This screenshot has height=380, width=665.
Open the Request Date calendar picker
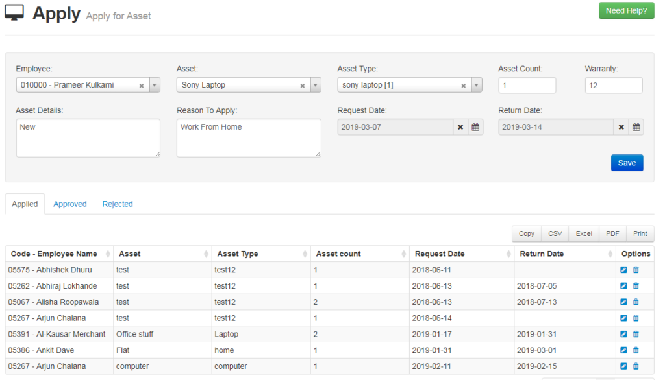click(475, 127)
